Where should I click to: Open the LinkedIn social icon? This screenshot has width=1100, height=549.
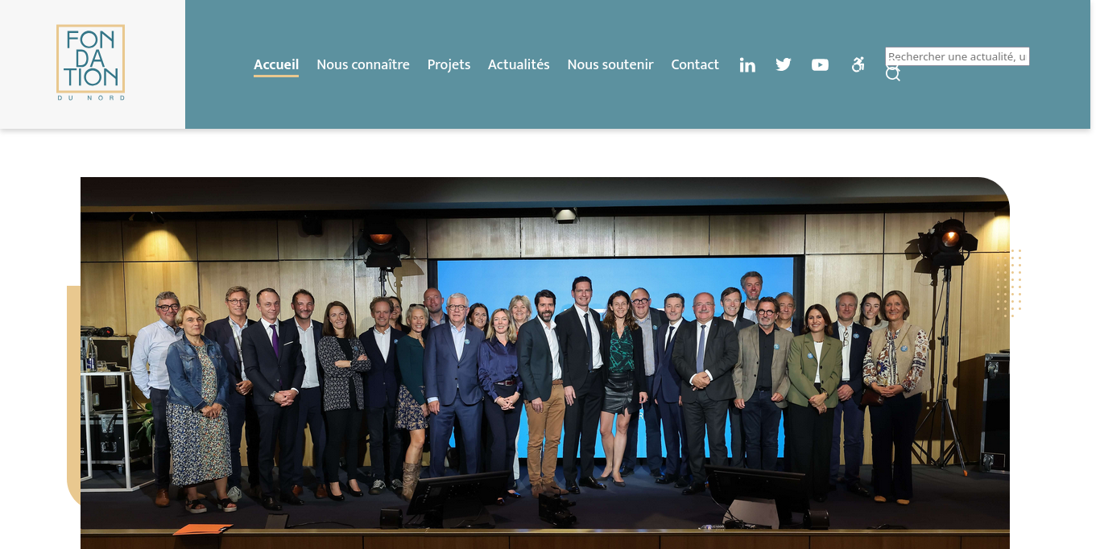(x=747, y=65)
